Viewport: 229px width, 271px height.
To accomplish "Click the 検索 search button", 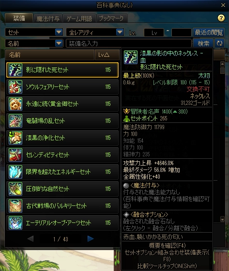I will pyautogui.click(x=203, y=43).
